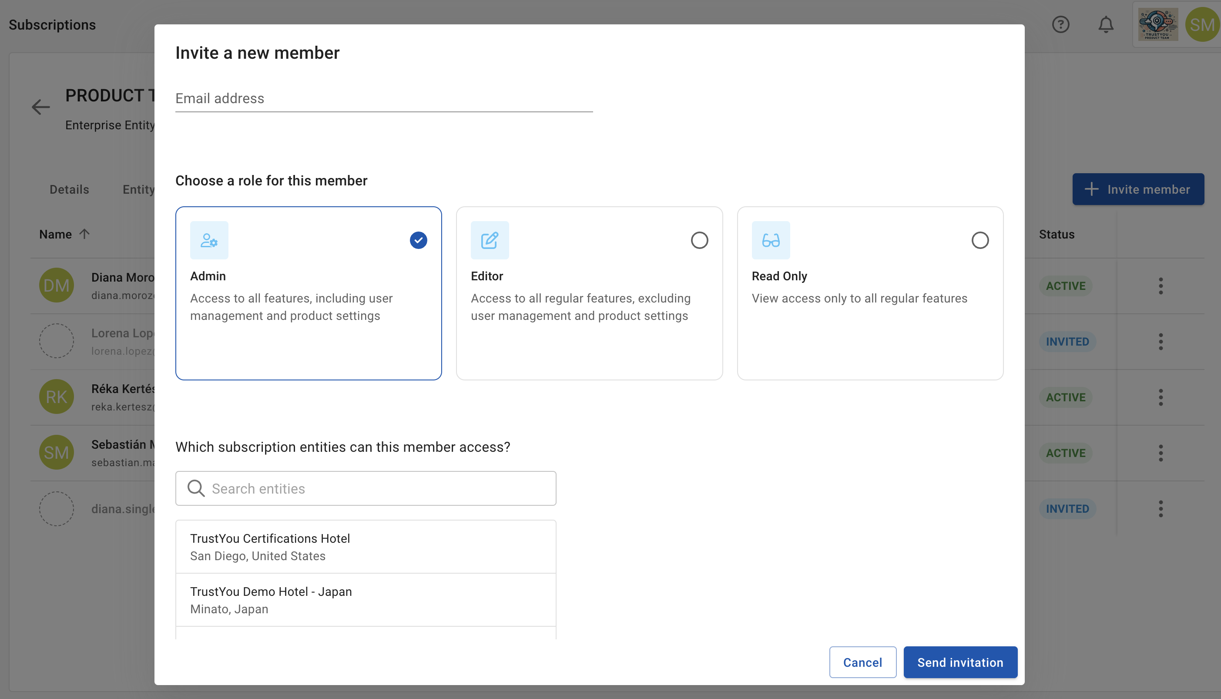Image resolution: width=1221 pixels, height=699 pixels.
Task: Click the TrustYou Product Team logo thumbnail
Action: [1157, 24]
